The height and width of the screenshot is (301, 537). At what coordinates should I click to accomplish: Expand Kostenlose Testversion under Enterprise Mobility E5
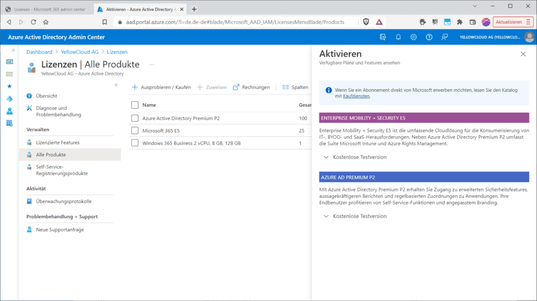(x=355, y=157)
